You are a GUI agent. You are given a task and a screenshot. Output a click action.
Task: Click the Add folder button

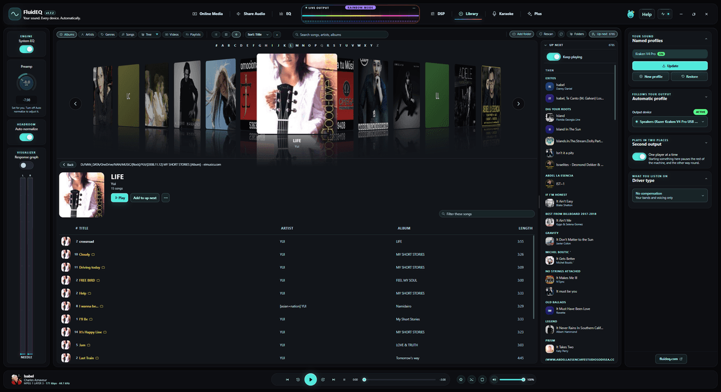(x=522, y=34)
